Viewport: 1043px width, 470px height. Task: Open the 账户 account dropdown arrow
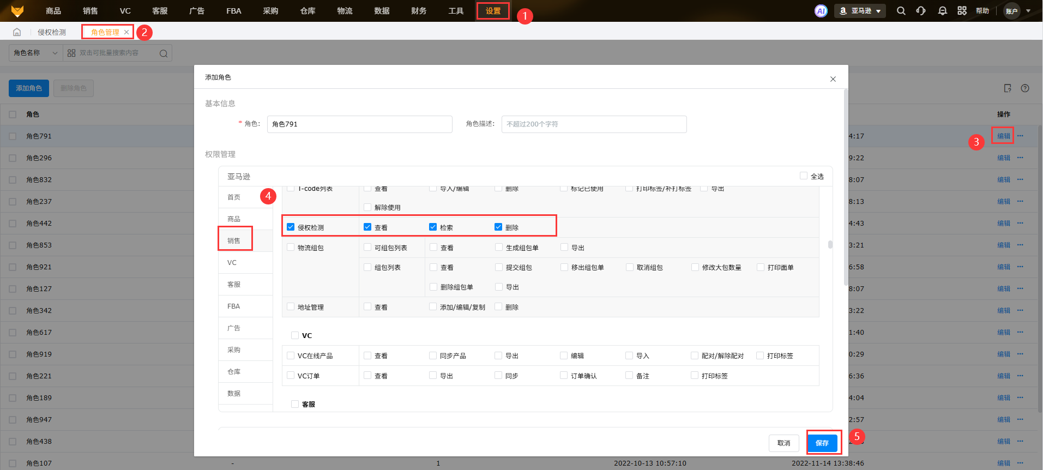pyautogui.click(x=1028, y=11)
